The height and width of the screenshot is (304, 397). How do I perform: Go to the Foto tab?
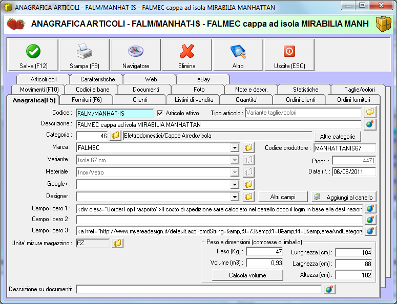pyautogui.click(x=199, y=90)
